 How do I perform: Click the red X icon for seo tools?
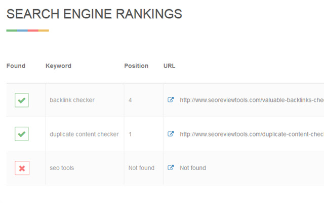[x=22, y=168]
